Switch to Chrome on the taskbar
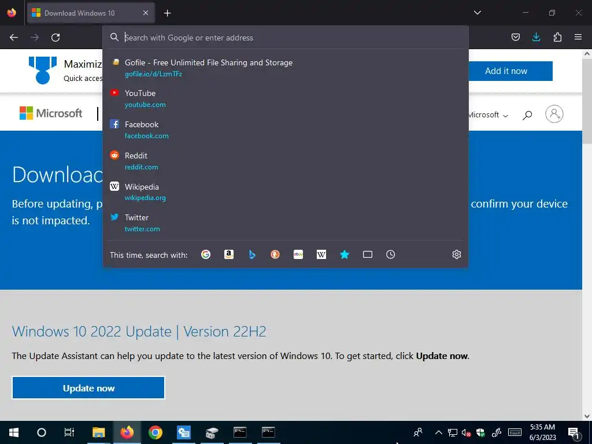 [155, 432]
